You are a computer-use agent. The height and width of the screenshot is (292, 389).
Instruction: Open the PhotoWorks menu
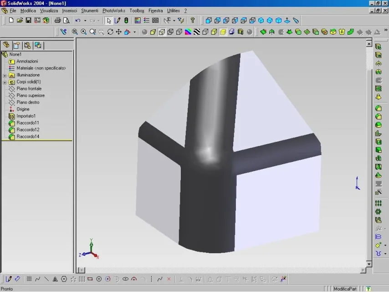coord(114,10)
